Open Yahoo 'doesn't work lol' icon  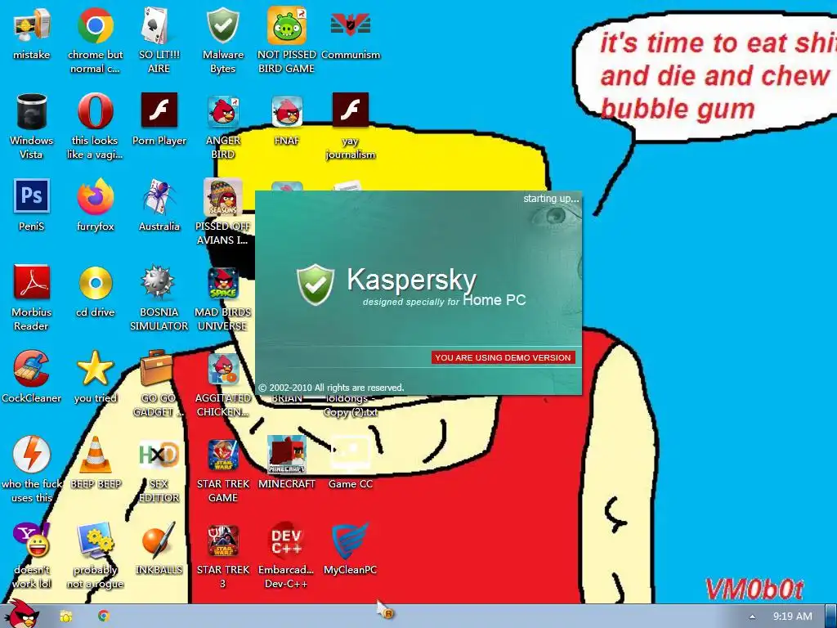click(32, 541)
